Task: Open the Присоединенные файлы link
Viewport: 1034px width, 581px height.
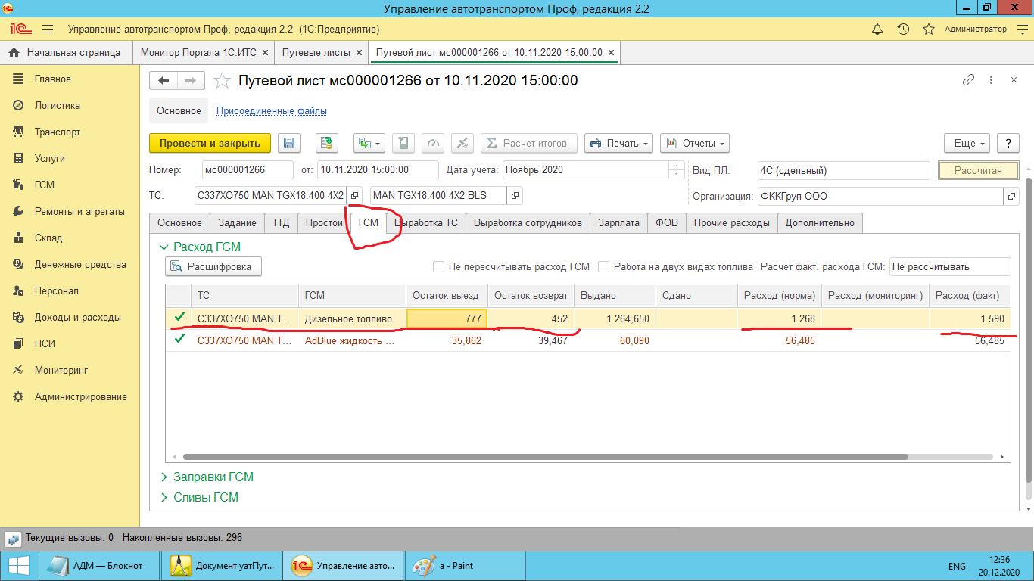Action: click(x=271, y=110)
